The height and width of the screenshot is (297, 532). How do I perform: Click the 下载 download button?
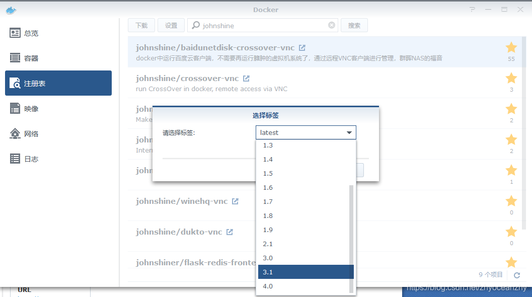[141, 26]
